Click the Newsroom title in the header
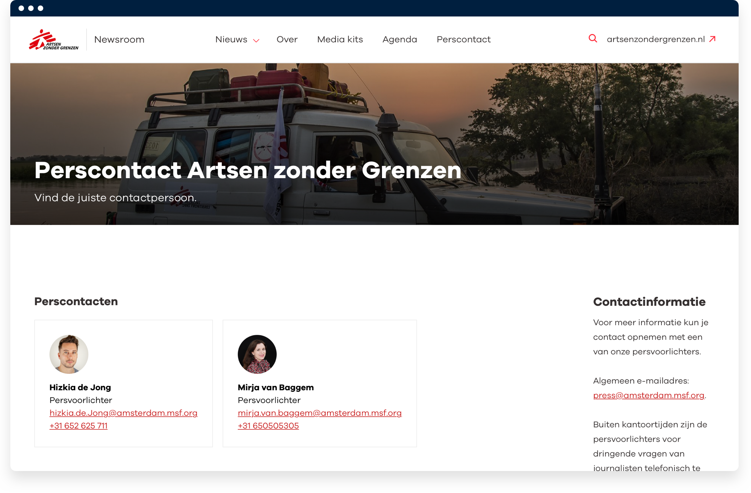 [119, 39]
